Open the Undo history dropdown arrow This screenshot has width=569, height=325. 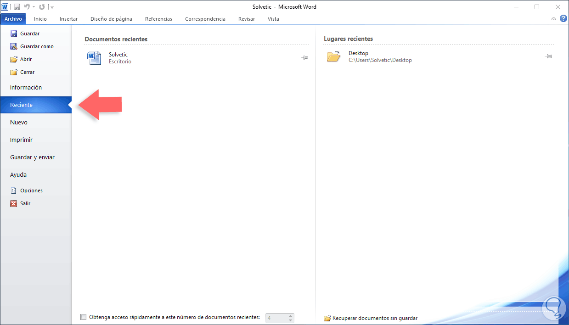tap(34, 7)
